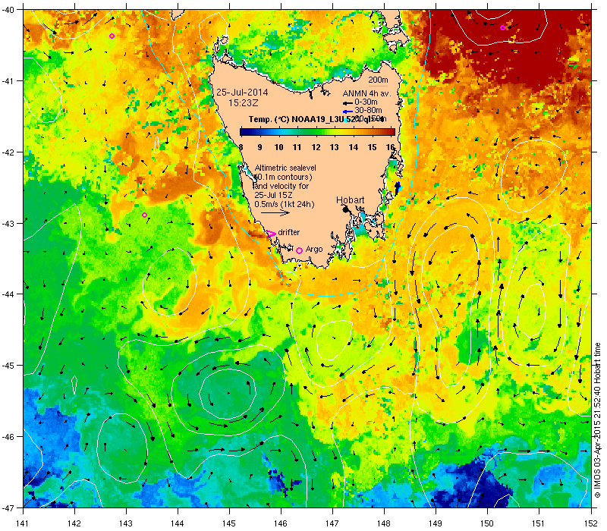607x531 pixels.
Task: Click the longitude axis label 147
Action: pyautogui.click(x=332, y=523)
